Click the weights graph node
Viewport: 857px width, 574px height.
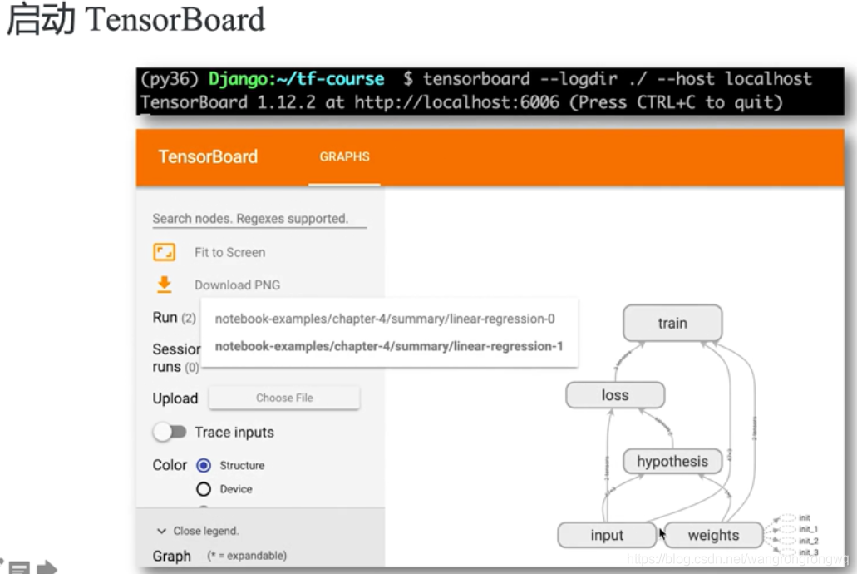(x=713, y=535)
